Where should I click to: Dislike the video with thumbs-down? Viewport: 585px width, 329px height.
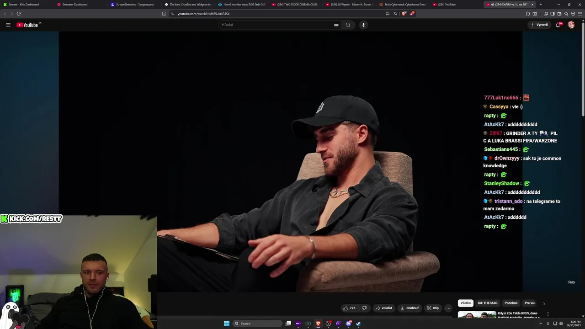(x=364, y=308)
